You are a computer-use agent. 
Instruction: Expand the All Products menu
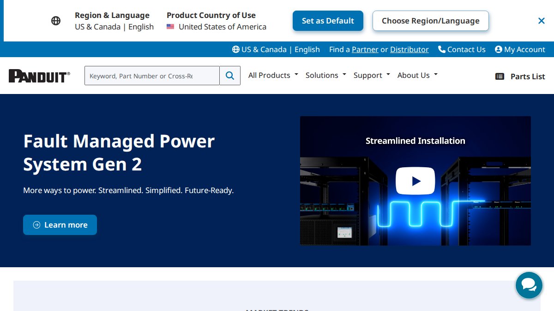[273, 75]
